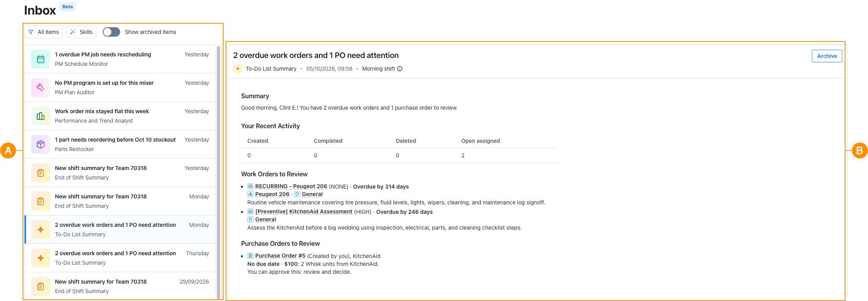Open Purchase Order #5 link
This screenshot has height=301, width=868.
click(280, 256)
